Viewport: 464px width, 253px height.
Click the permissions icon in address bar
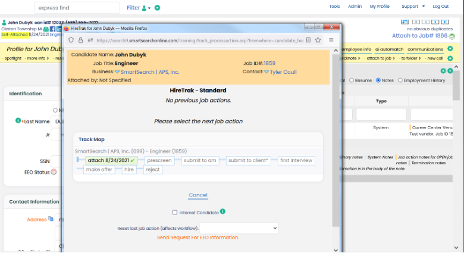pyautogui.click(x=90, y=40)
